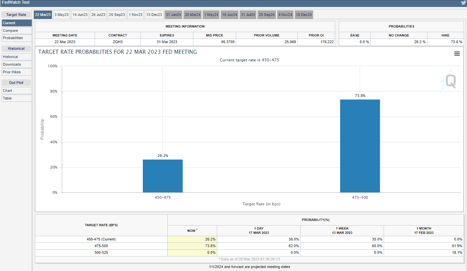
Task: Open the 26 Jul23 meeting tab
Action: pyautogui.click(x=98, y=15)
